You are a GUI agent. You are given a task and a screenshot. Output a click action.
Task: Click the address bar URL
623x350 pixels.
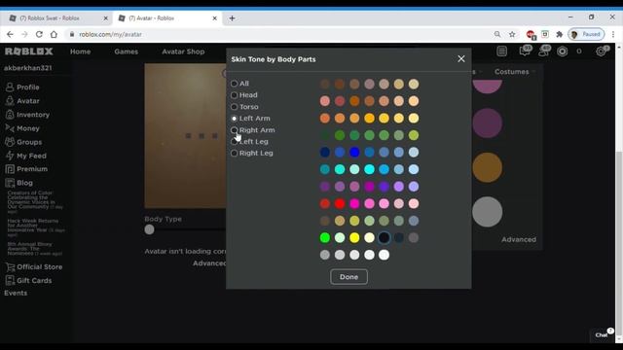pos(110,35)
